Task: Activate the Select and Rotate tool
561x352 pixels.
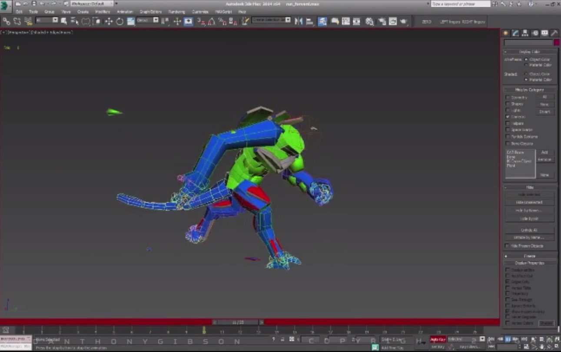Action: coord(120,21)
